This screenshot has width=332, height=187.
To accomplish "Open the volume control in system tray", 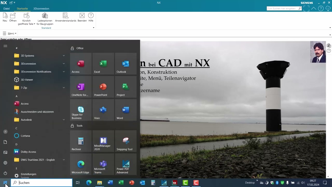I will tap(303, 183).
